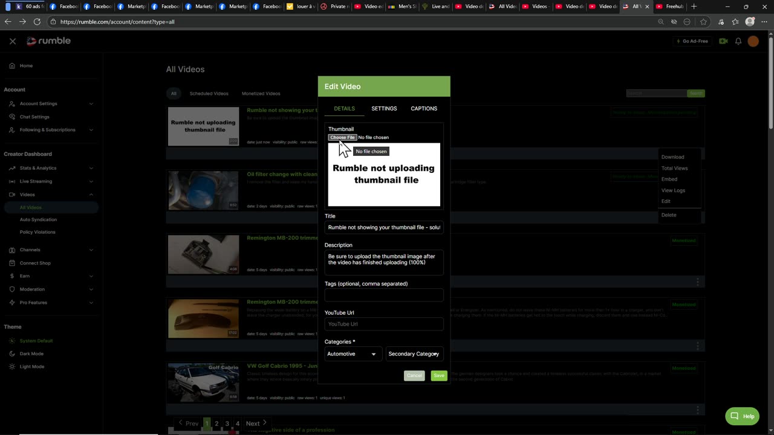Open options menu for 4:08 Remington video
This screenshot has height=435, width=774.
[x=697, y=282]
